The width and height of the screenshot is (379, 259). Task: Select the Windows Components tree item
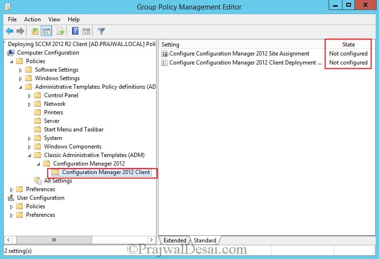(73, 147)
